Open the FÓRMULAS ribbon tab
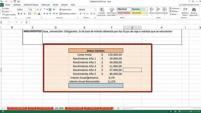This screenshot has height=113, width=201. point(46,5)
